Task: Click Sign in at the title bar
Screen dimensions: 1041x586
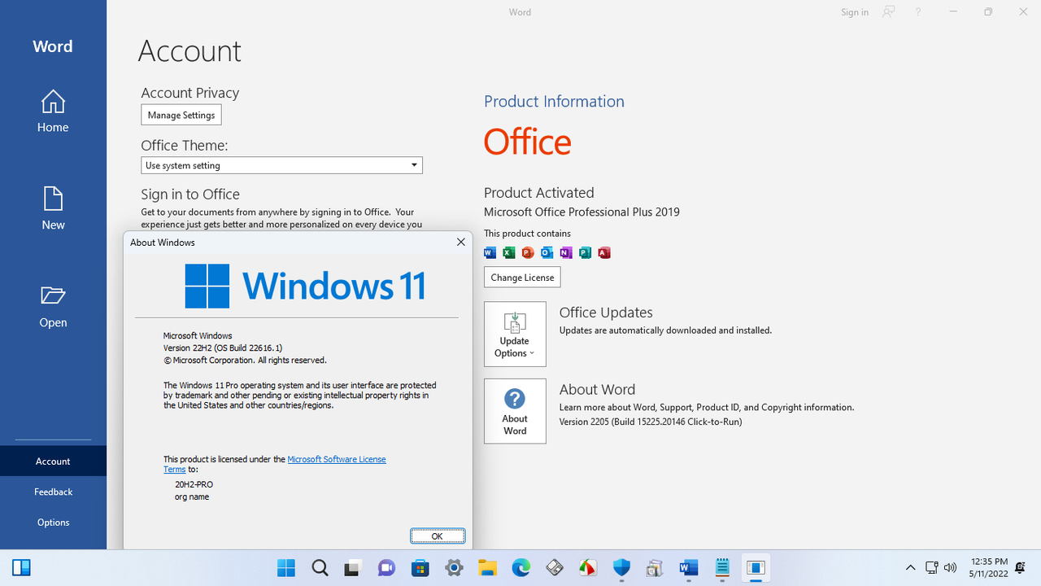Action: (x=855, y=12)
